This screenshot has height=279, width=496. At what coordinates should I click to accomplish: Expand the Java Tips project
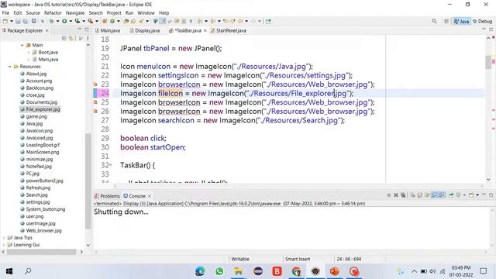click(x=4, y=238)
